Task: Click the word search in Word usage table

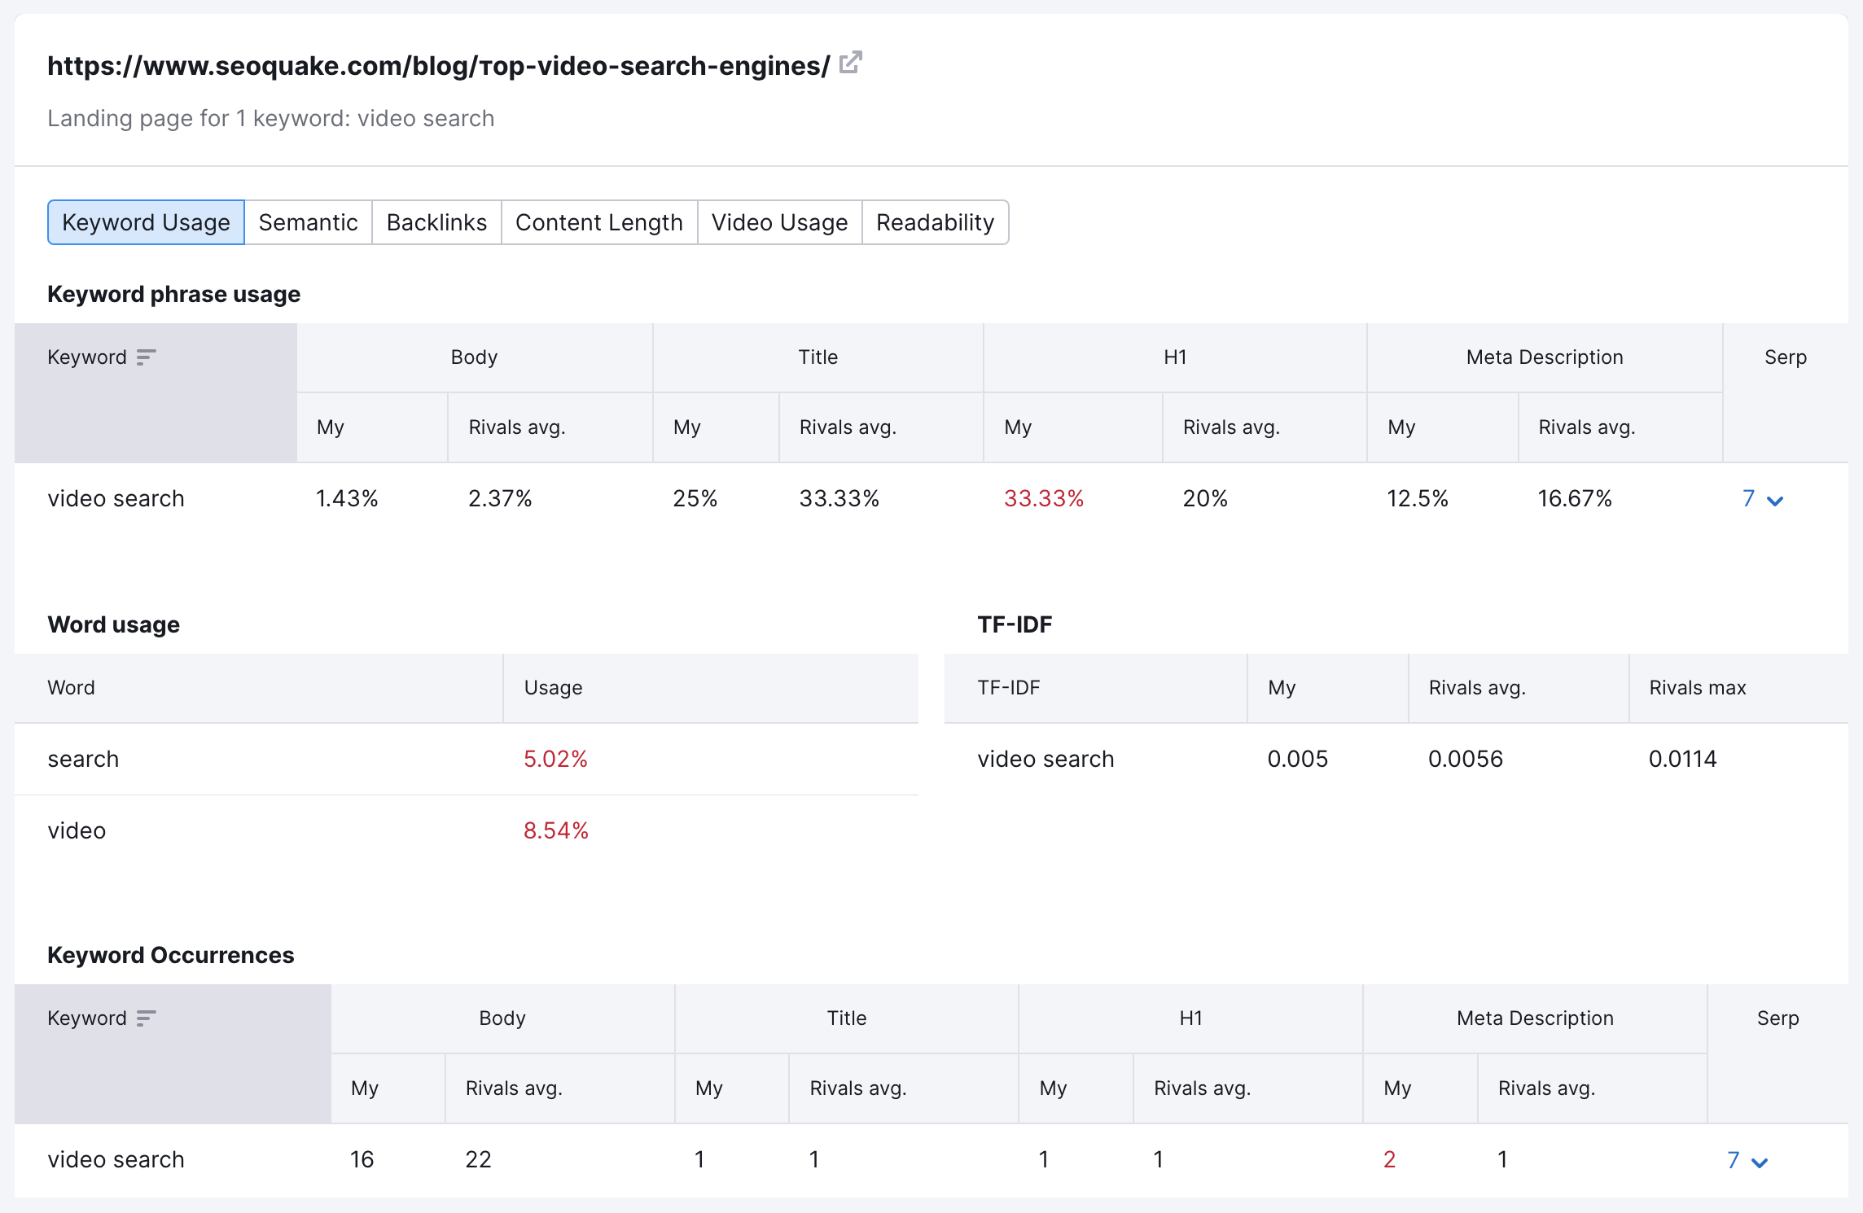Action: (82, 759)
